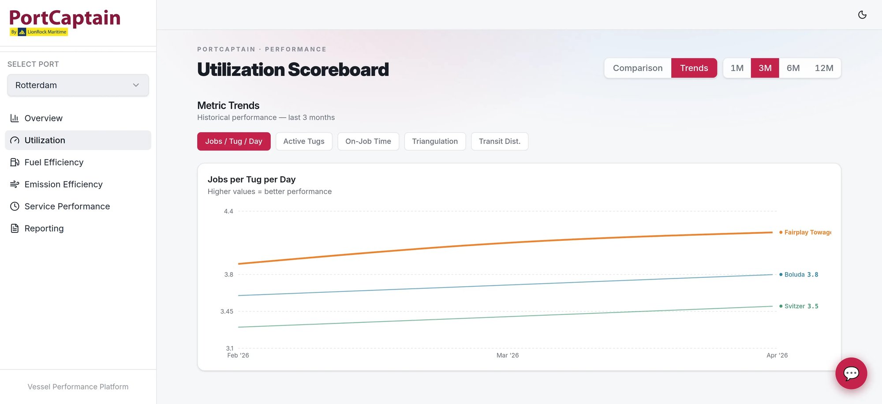This screenshot has width=882, height=404.
Task: Click the 3.45 y-axis value
Action: 227,311
